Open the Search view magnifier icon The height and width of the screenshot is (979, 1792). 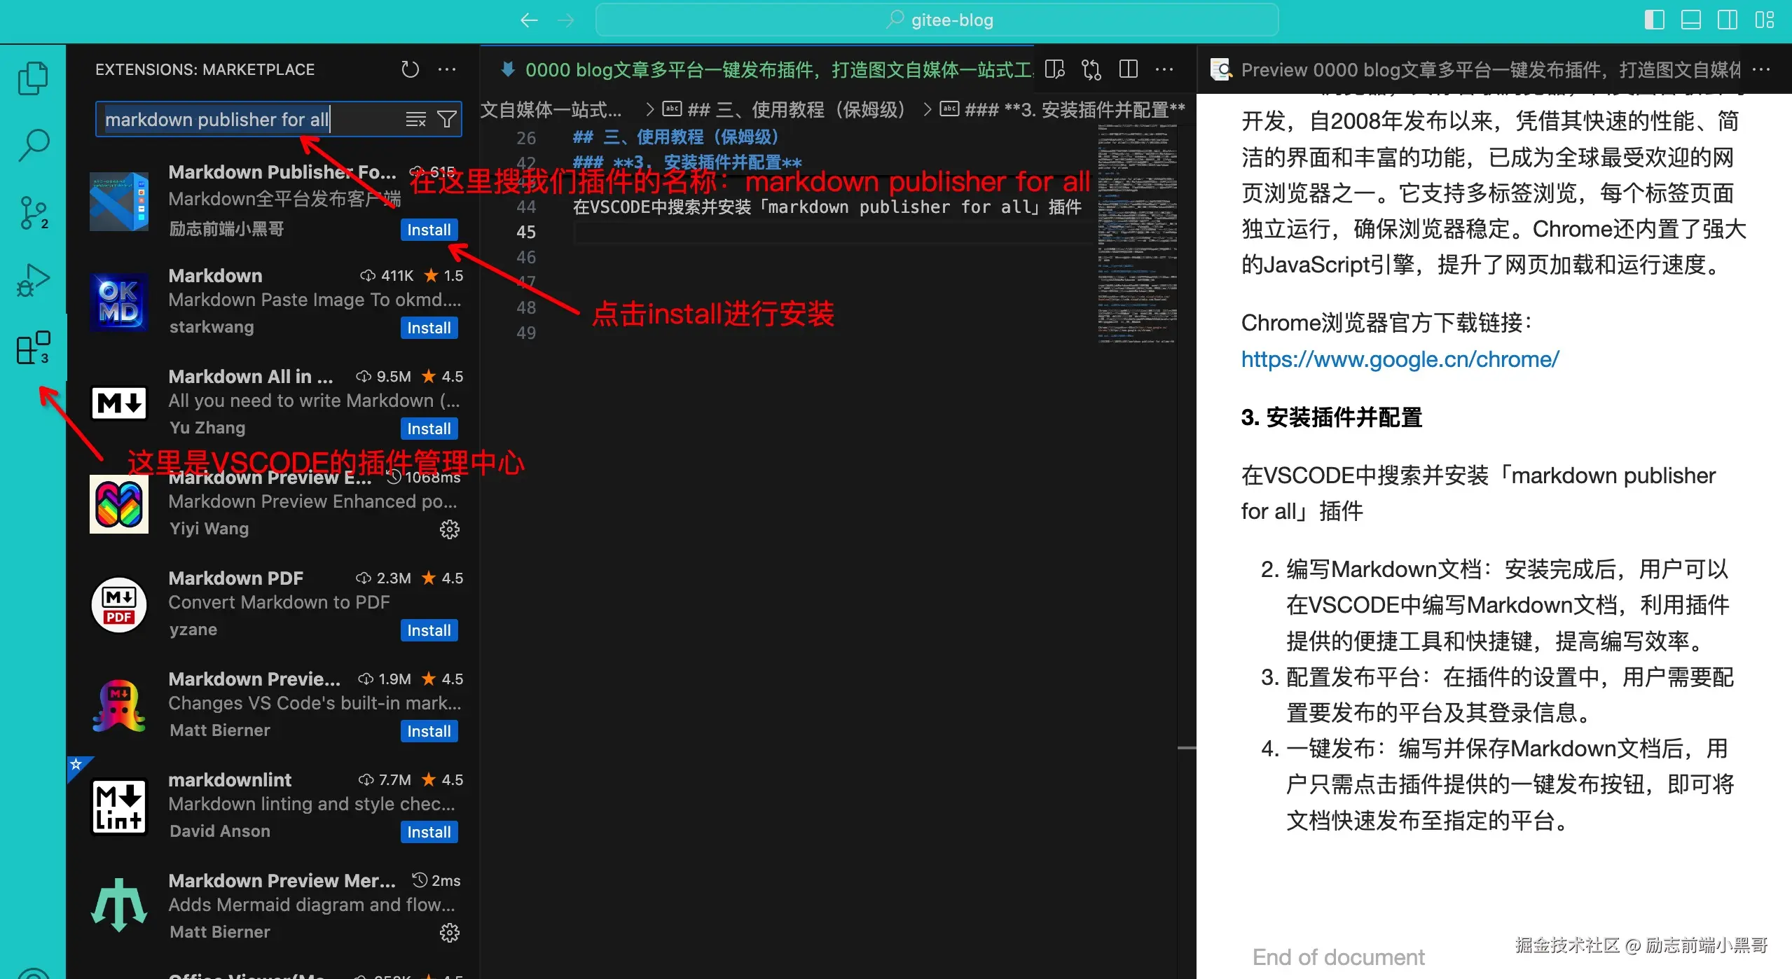click(x=33, y=144)
